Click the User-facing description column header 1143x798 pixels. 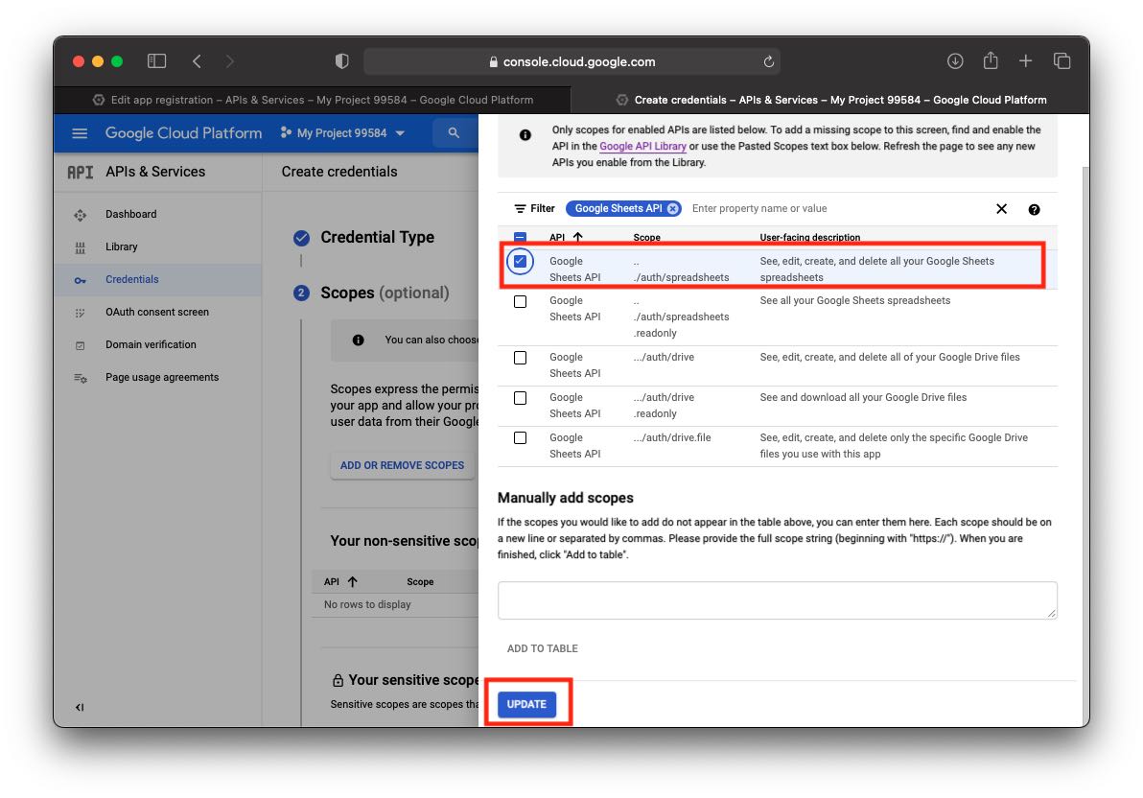pyautogui.click(x=809, y=237)
